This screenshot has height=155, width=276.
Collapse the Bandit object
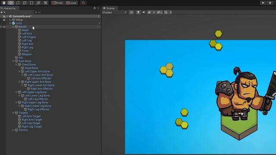(x=13, y=27)
